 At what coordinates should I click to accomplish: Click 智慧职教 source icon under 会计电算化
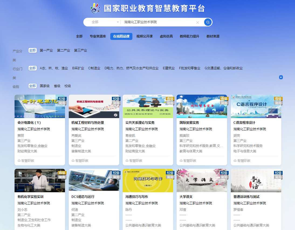pos(19,161)
